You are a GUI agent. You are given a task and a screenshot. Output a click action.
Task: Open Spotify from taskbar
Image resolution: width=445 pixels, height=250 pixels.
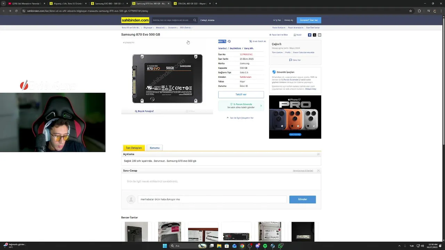tap(265, 246)
